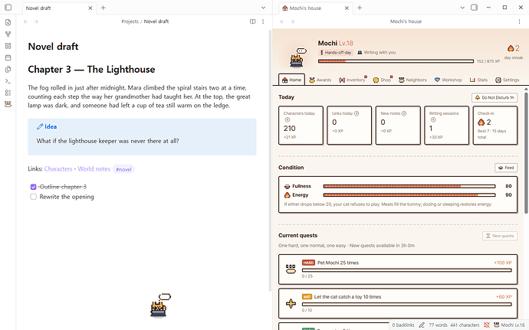Open tab list dropdown in right pane
The image size is (529, 330).
[462, 8]
